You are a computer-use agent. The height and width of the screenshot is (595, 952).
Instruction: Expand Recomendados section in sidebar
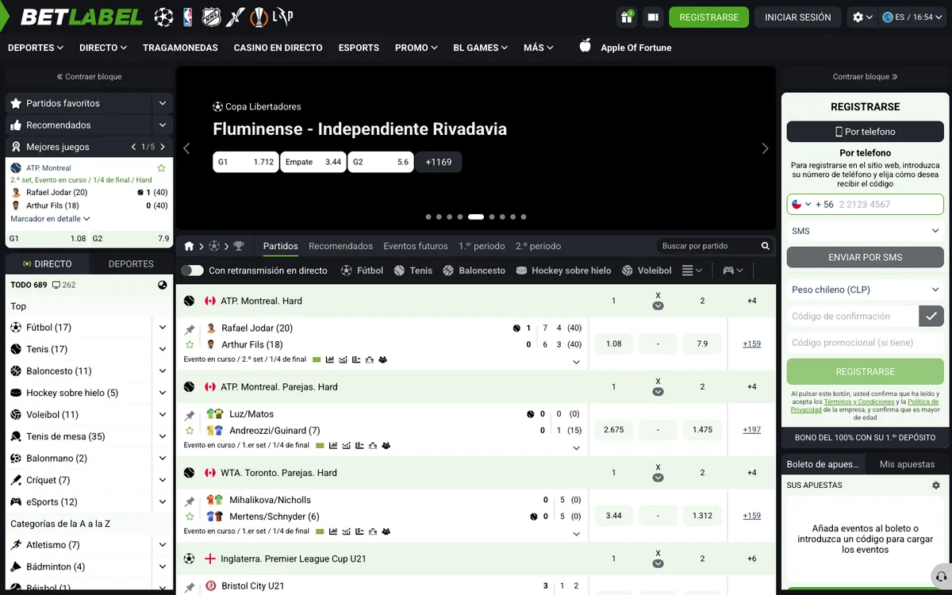162,125
